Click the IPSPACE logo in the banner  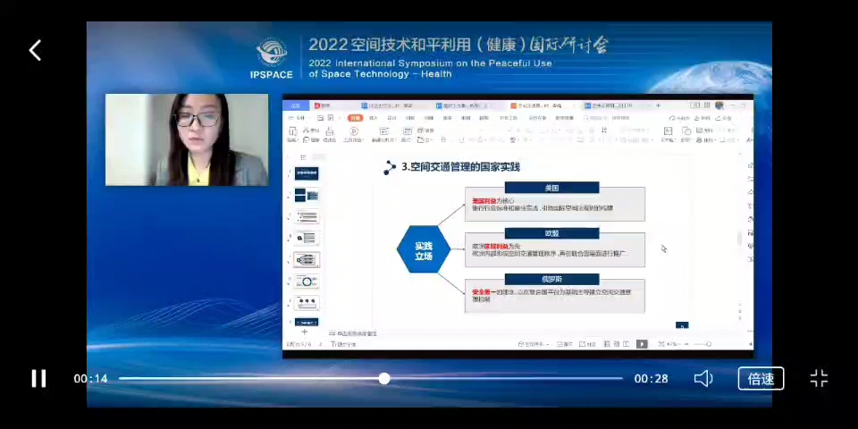point(273,59)
